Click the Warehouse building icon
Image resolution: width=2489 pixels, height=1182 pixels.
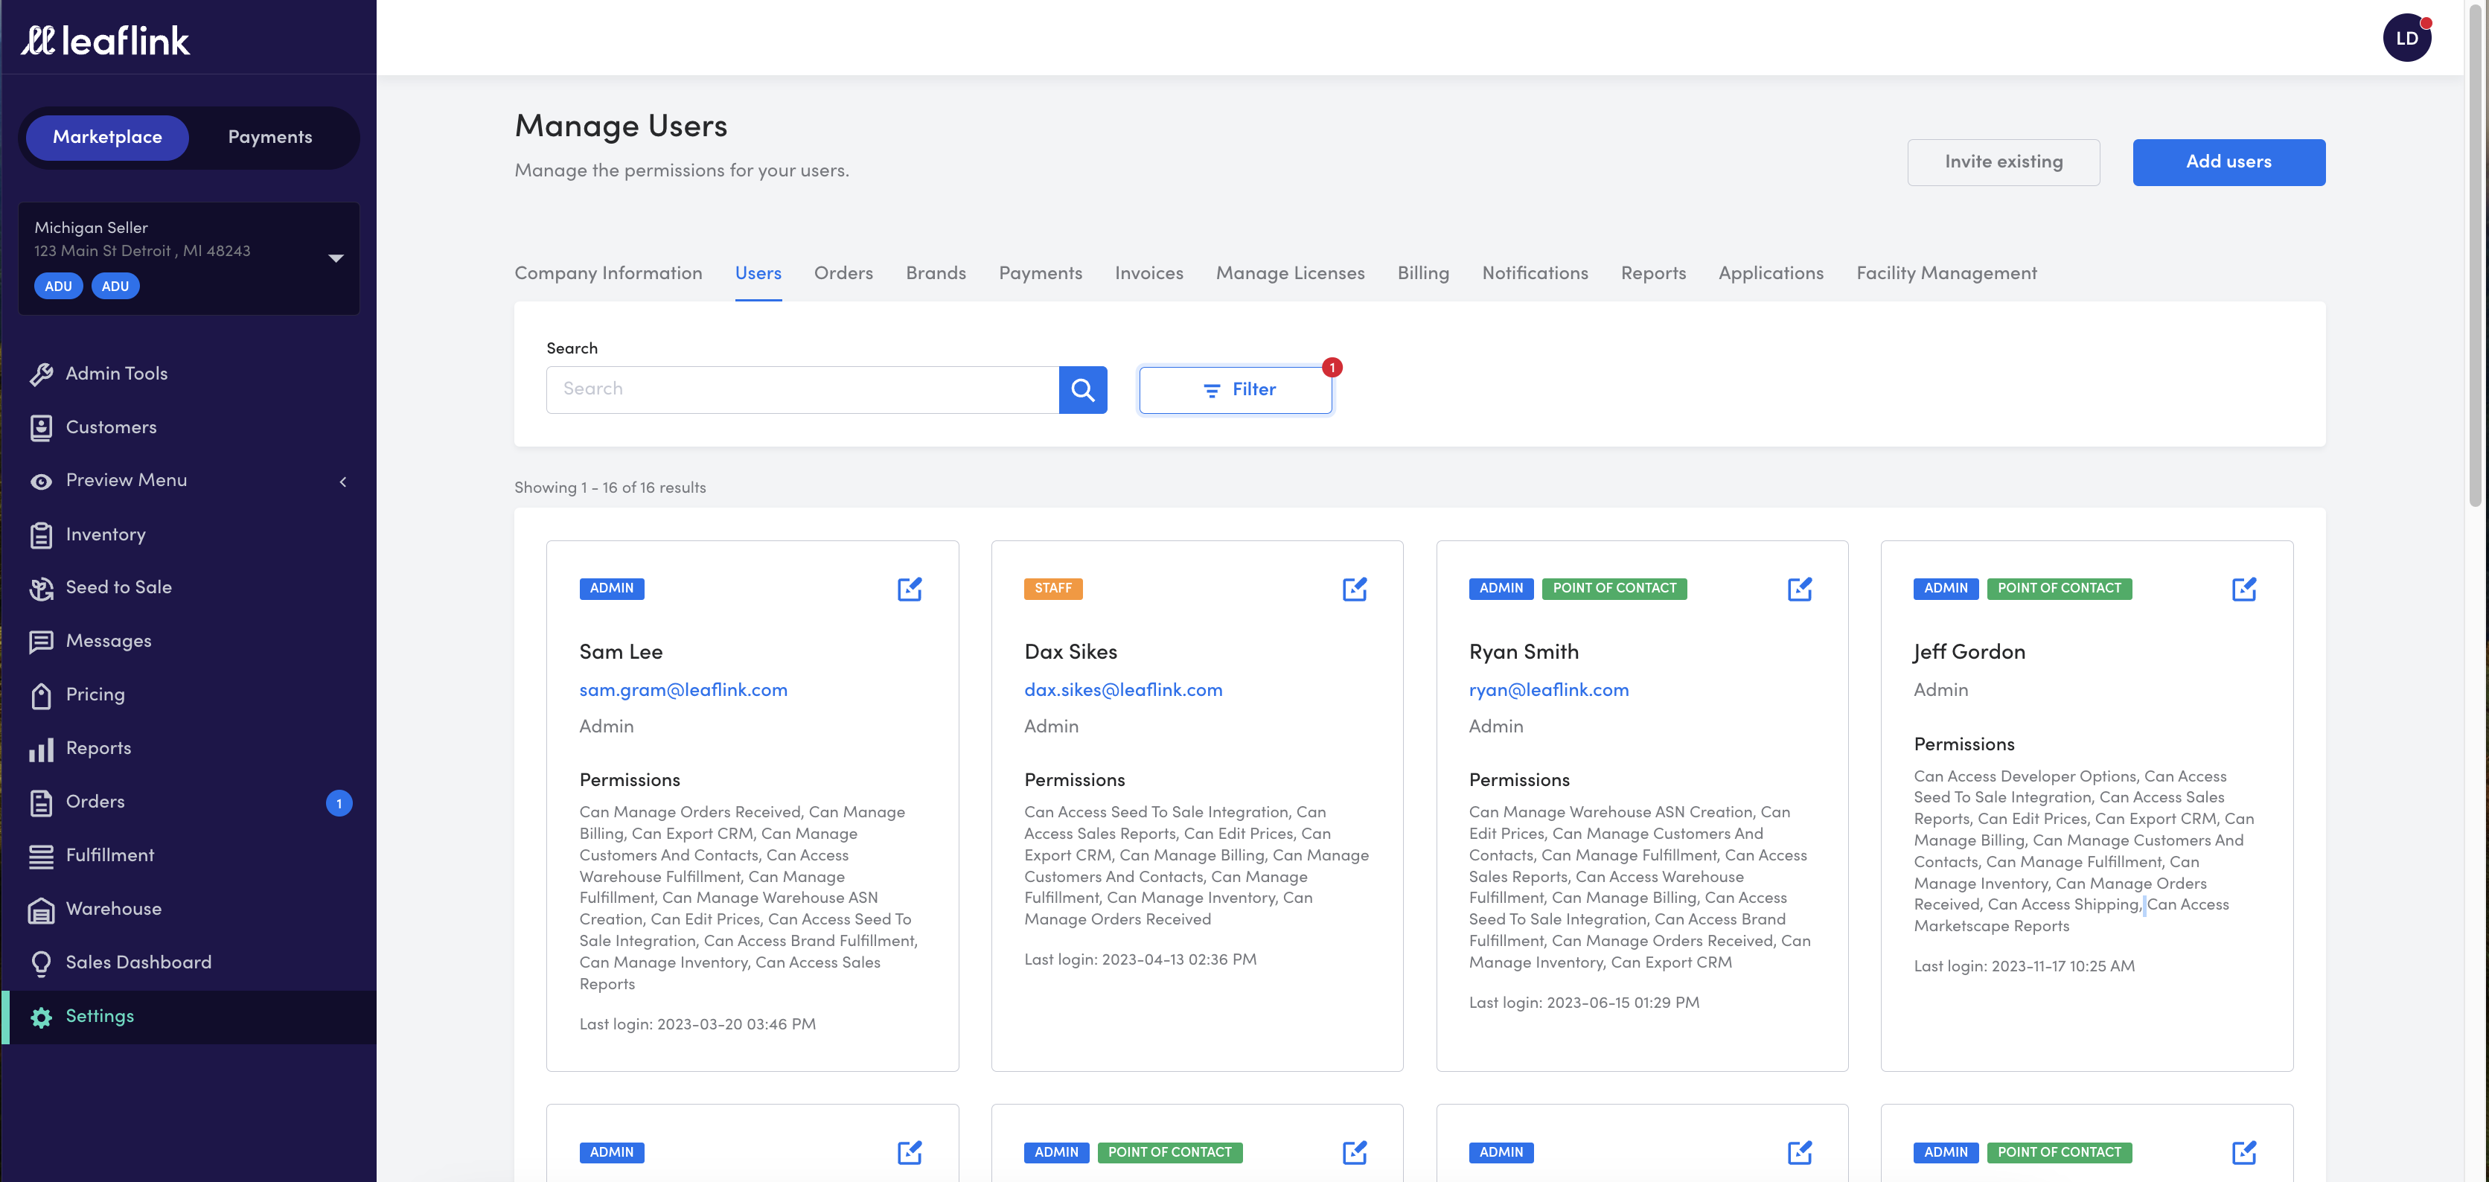[x=42, y=910]
